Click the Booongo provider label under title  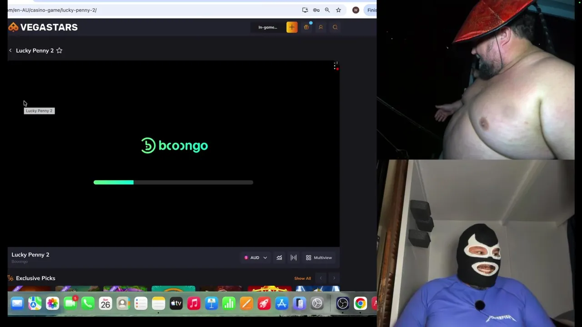20,262
